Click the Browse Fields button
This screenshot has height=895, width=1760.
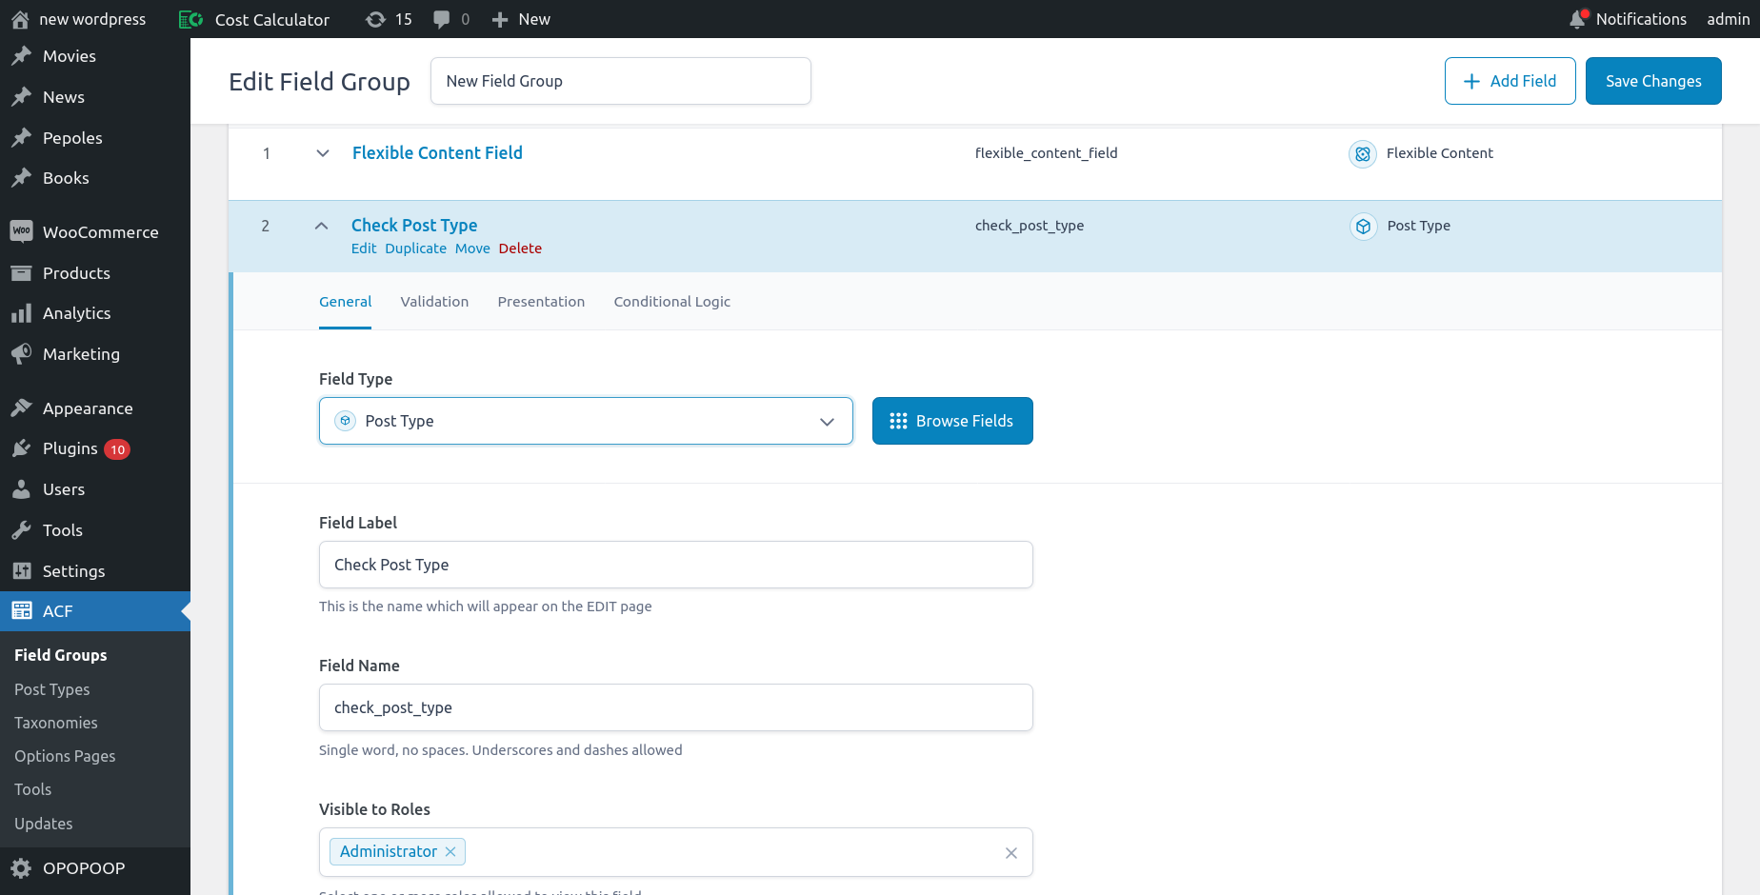[x=952, y=421]
